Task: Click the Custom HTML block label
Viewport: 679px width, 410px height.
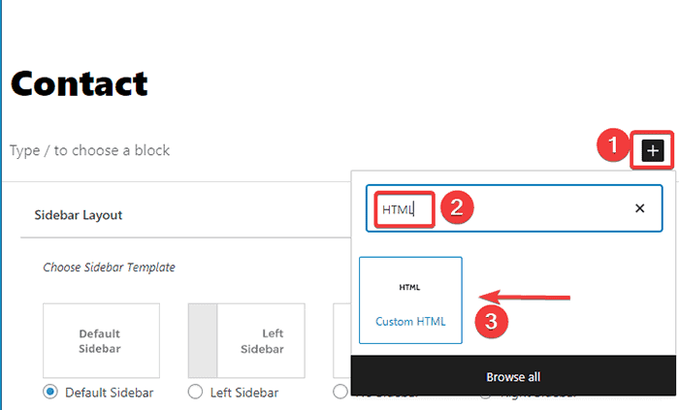Action: (410, 322)
